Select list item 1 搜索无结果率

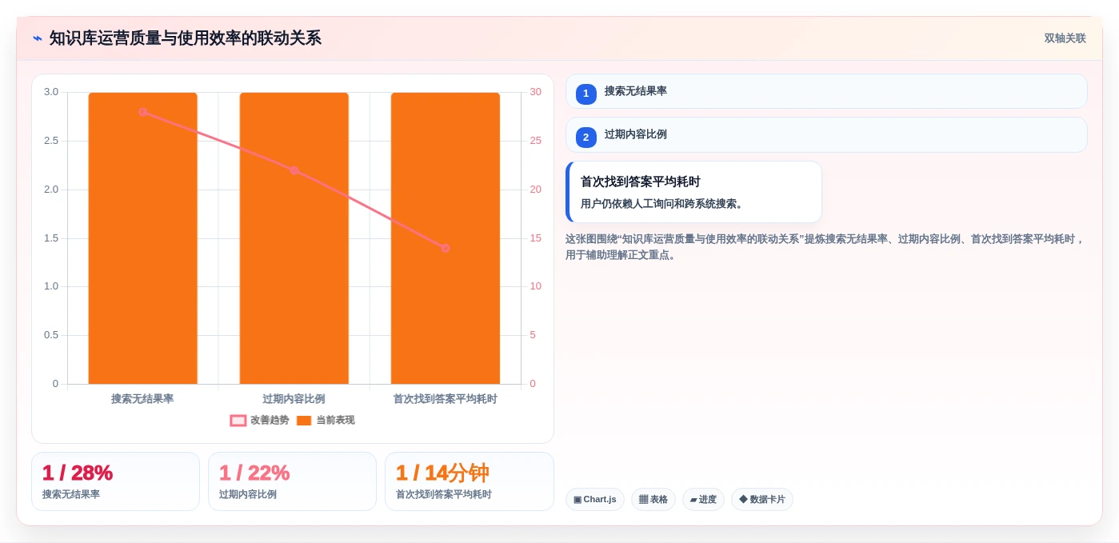(x=826, y=91)
